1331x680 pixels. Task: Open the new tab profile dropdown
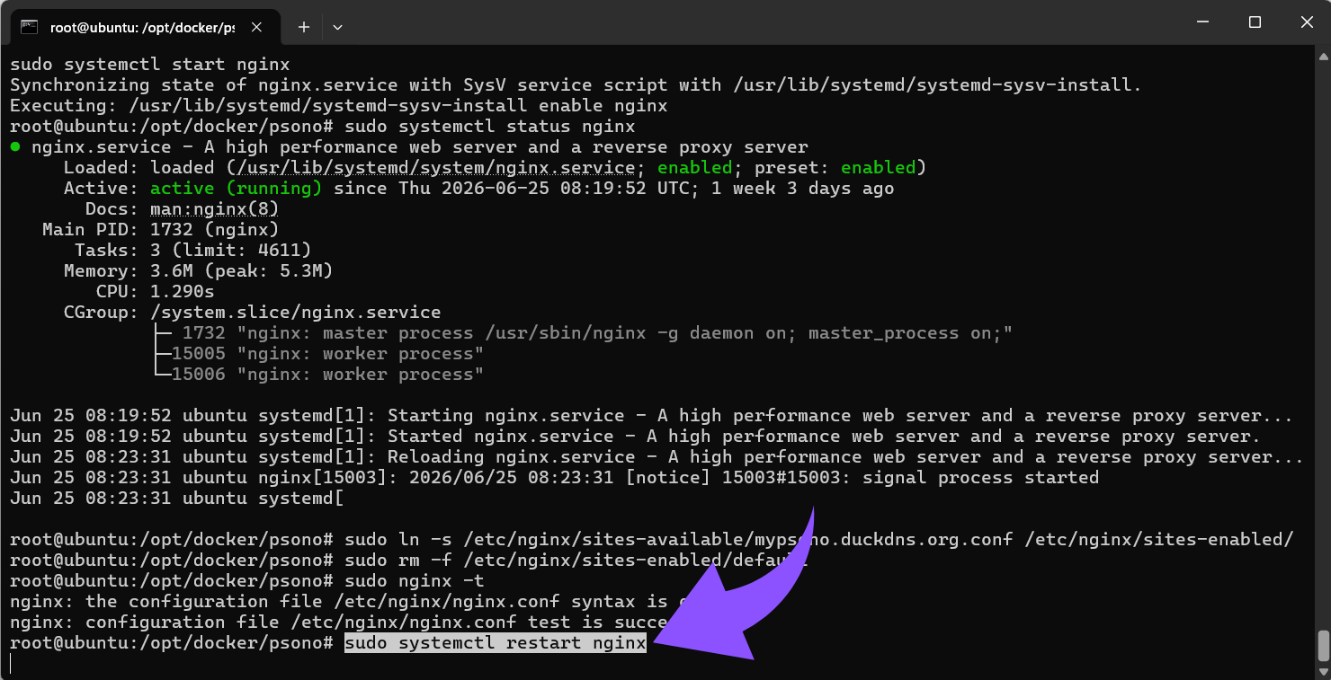(x=337, y=27)
